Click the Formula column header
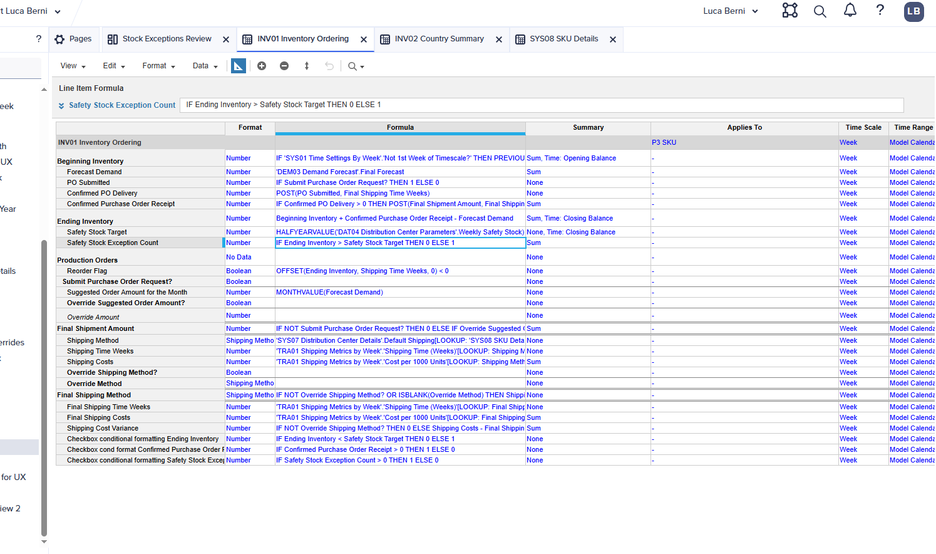The image size is (936, 554). coord(400,127)
